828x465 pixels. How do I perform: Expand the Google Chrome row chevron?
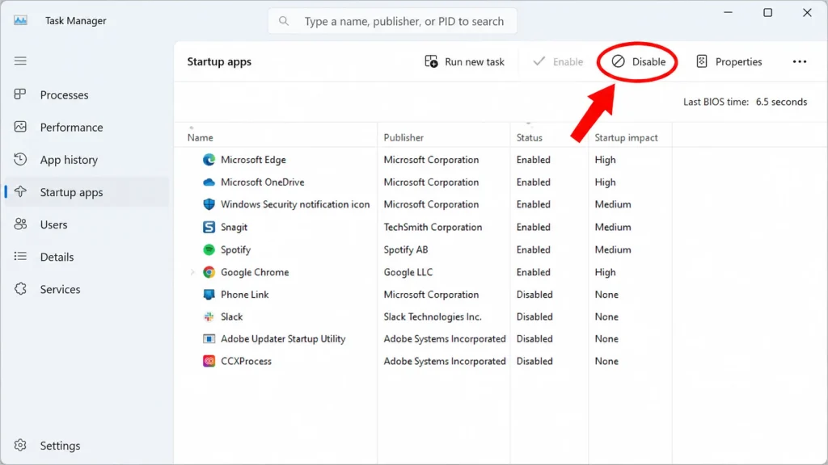192,272
